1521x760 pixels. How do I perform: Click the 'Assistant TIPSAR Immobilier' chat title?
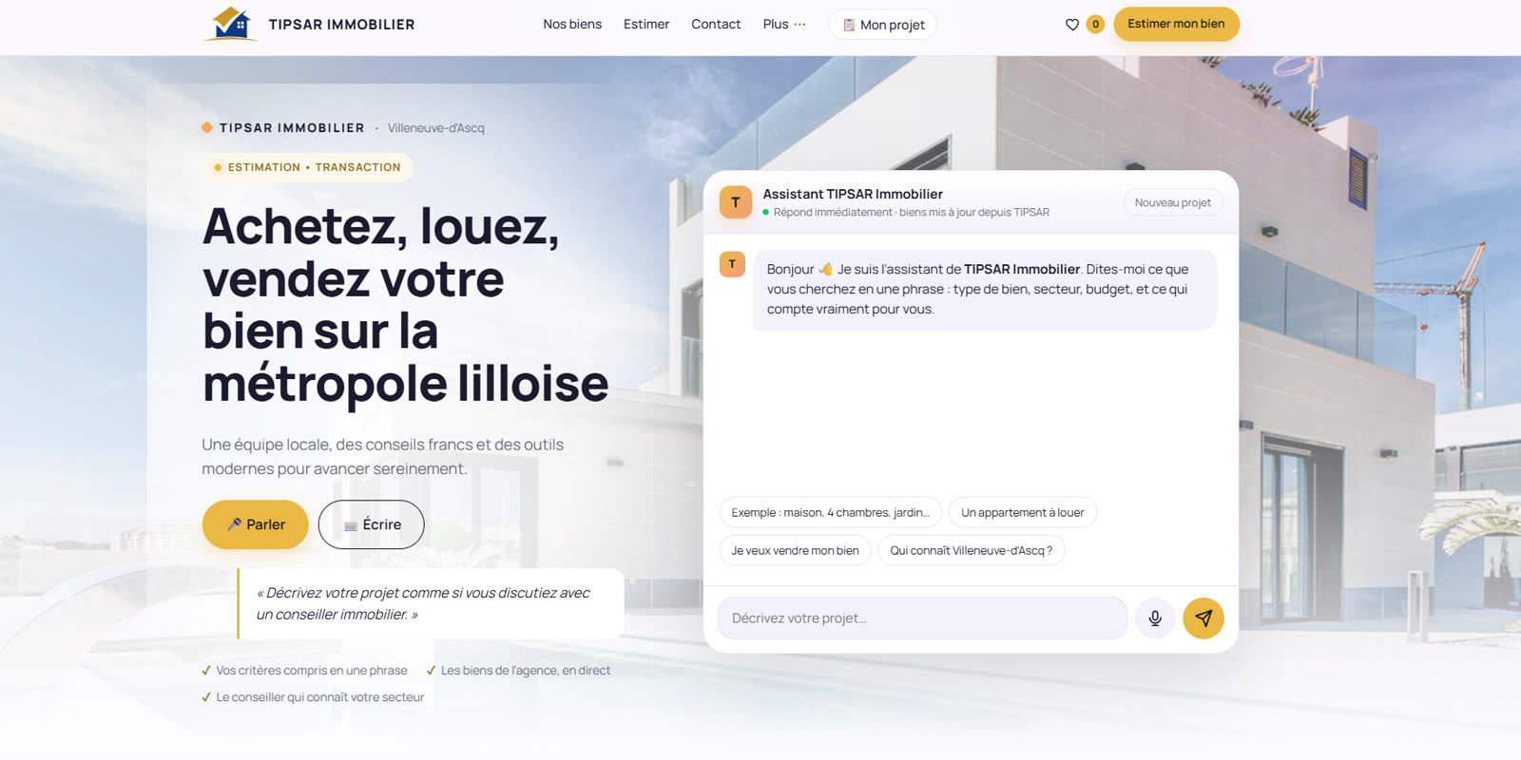853,194
